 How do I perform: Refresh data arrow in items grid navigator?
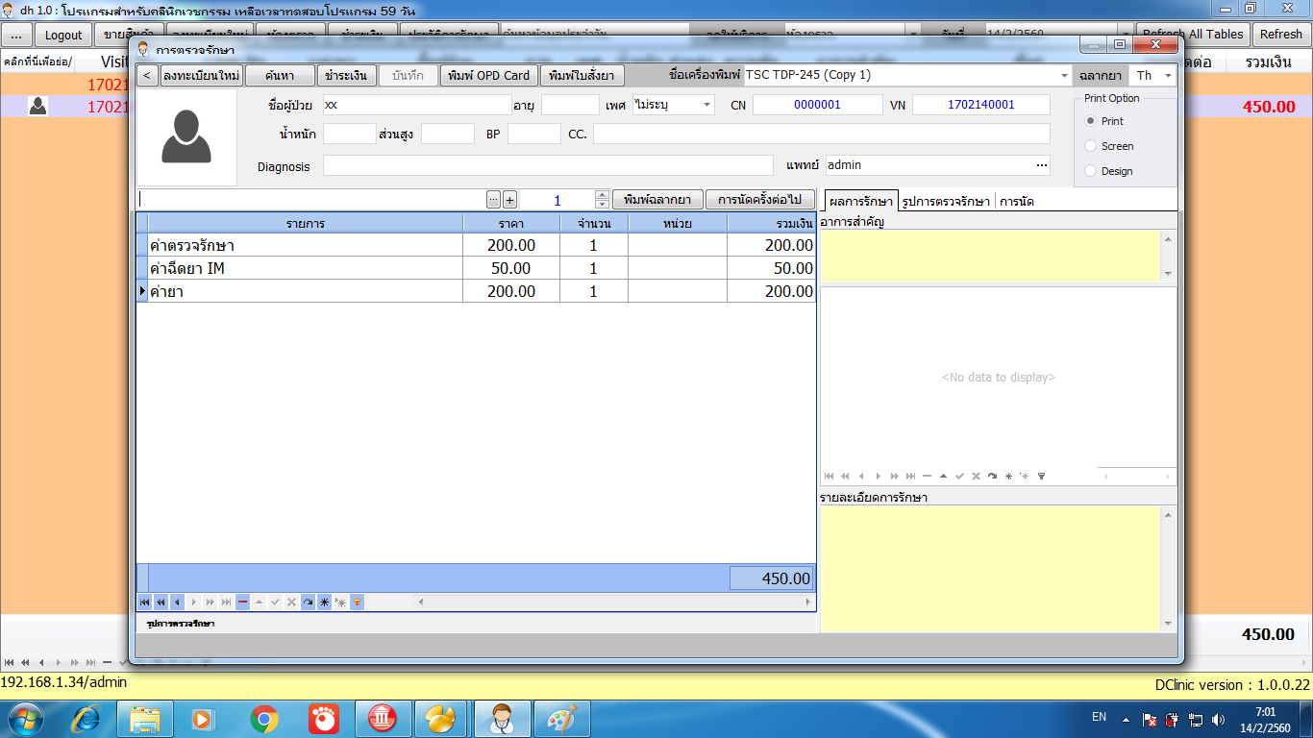coord(308,602)
